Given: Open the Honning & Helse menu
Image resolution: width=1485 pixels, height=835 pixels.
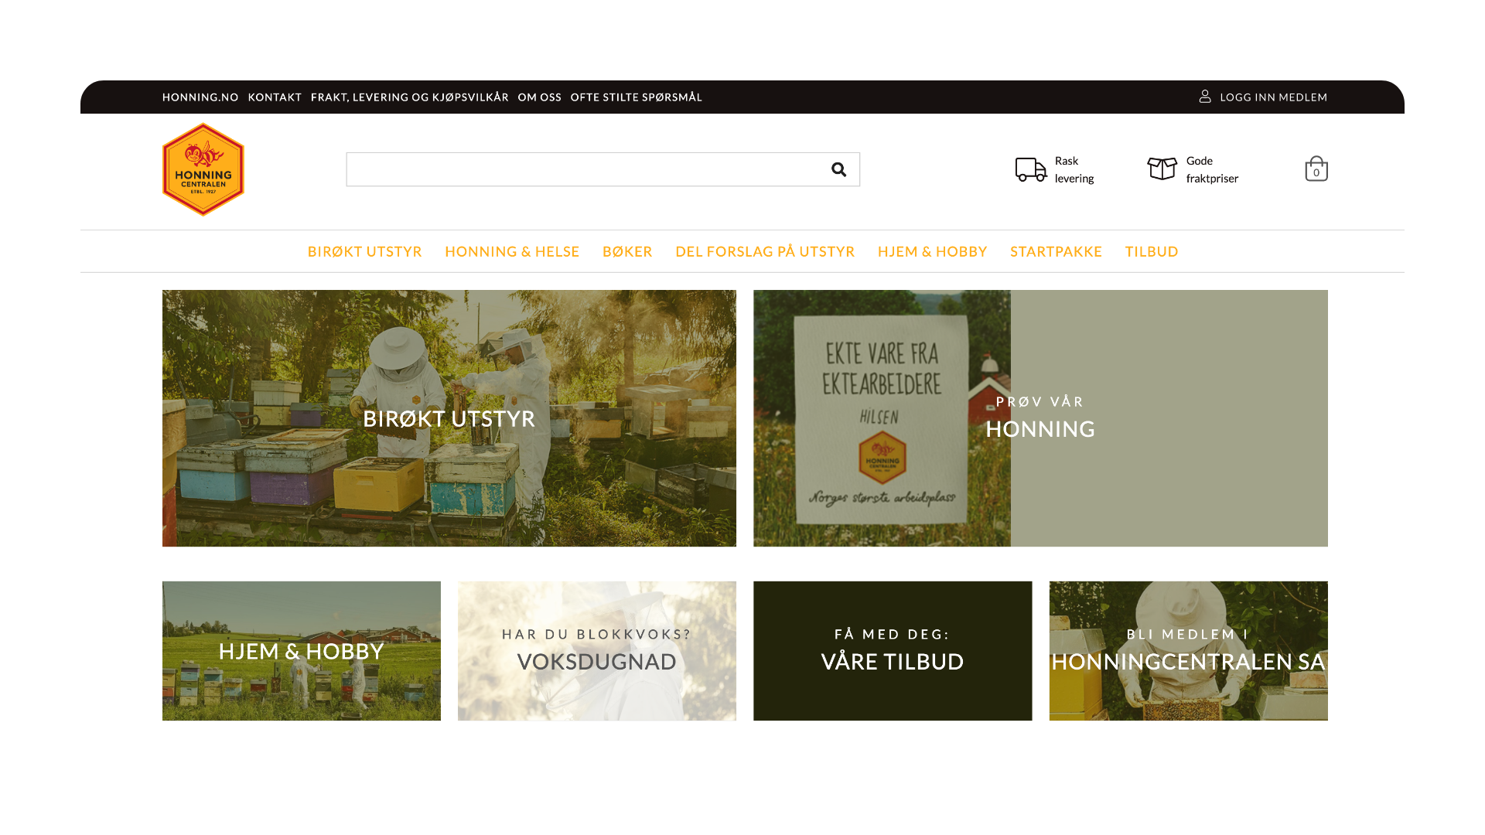Looking at the screenshot, I should click(512, 251).
